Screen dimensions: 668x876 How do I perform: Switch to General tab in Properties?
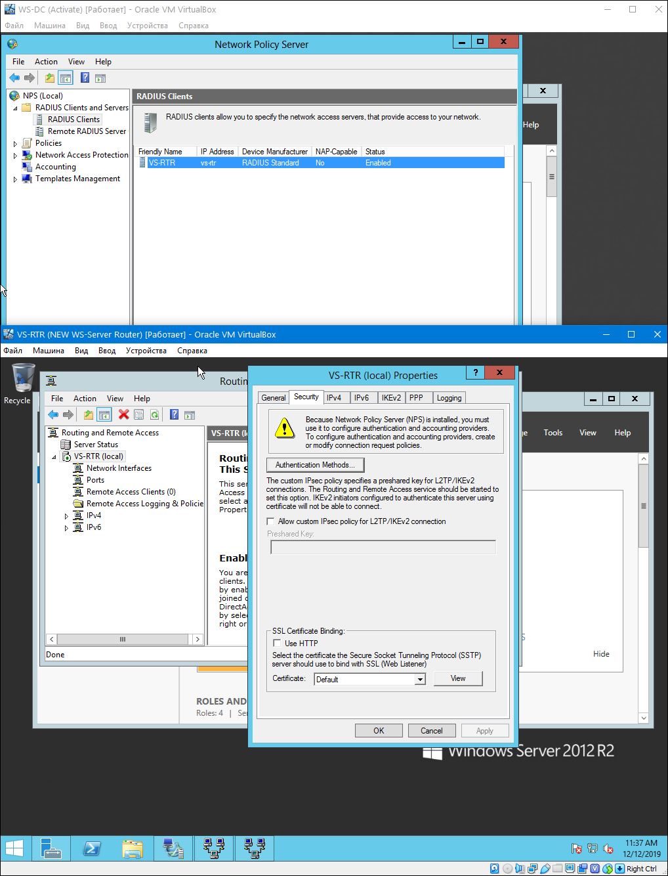coord(274,397)
